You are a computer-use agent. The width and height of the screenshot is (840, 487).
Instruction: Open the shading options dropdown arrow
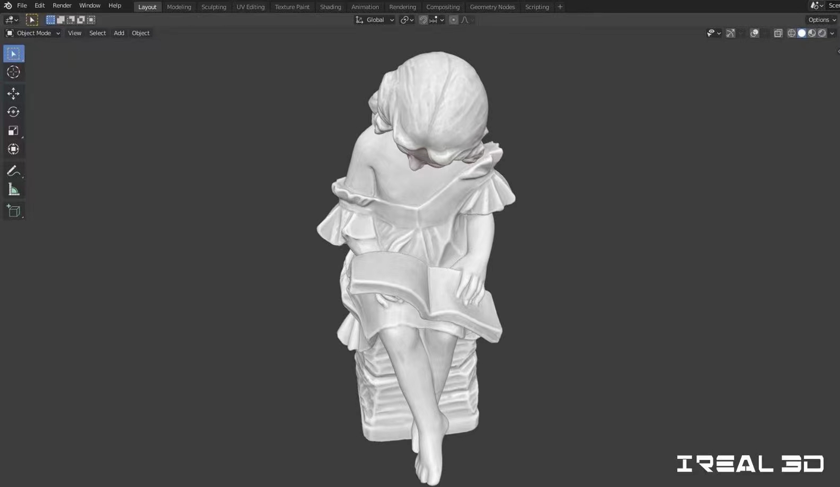pyautogui.click(x=832, y=33)
